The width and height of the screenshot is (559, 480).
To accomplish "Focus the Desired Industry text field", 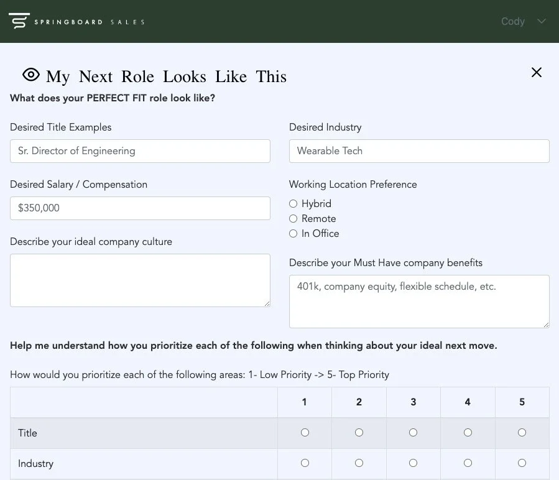I will [x=419, y=151].
